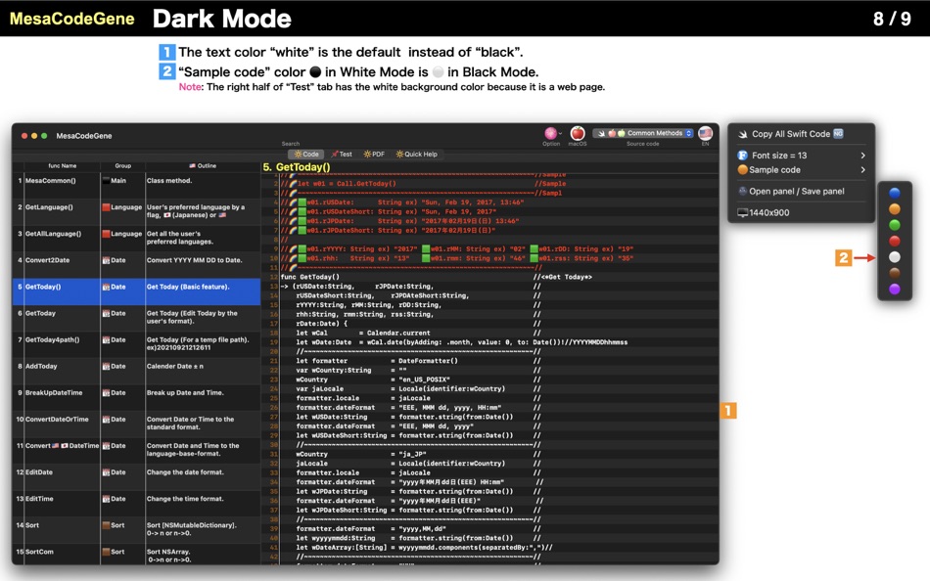The width and height of the screenshot is (930, 581).
Task: Click the monitor icon beside 1440x900
Action: pos(743,212)
